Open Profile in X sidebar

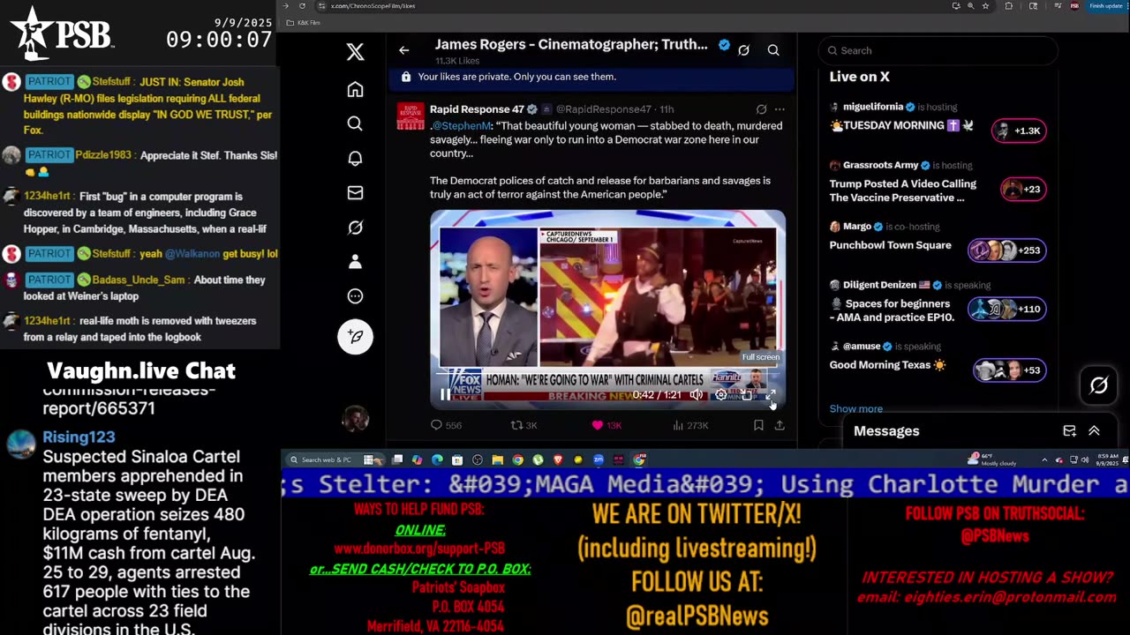(x=355, y=262)
